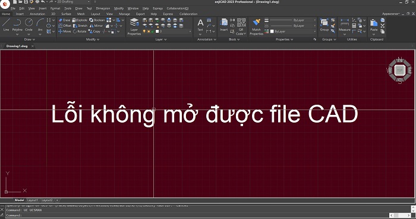Open Layer Properties manager

(134, 27)
